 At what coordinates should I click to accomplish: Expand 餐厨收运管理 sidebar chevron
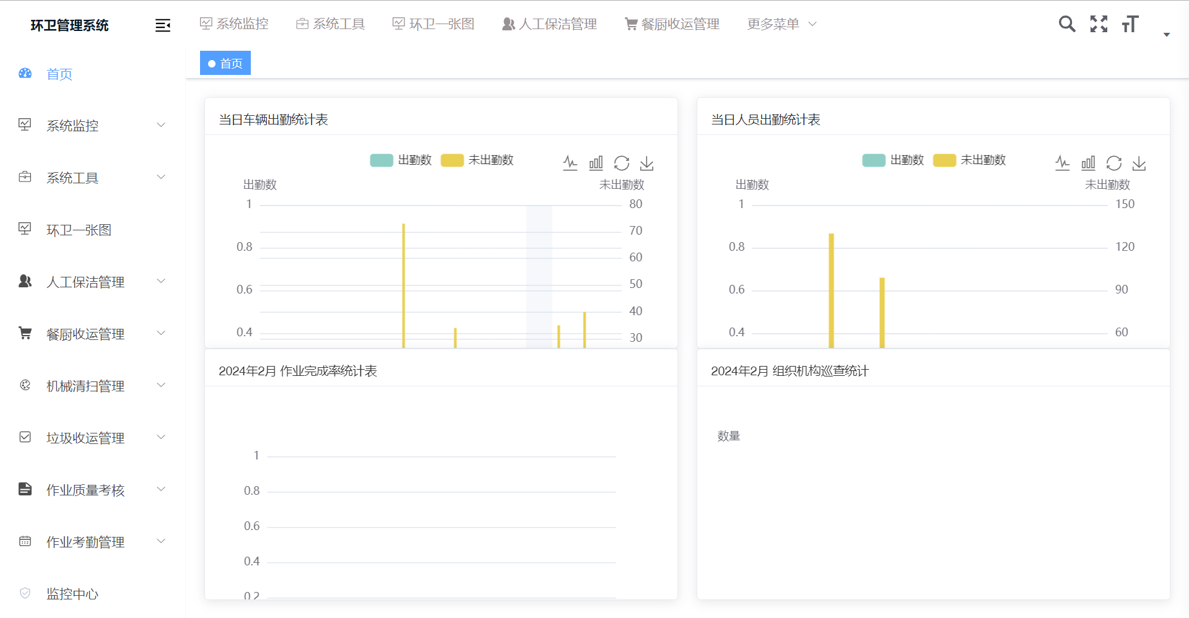coord(161,333)
